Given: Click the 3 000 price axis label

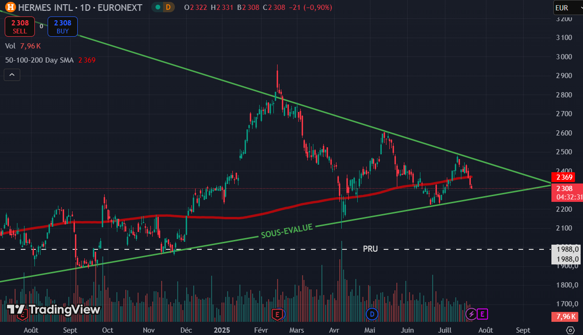Looking at the screenshot, I should click(564, 56).
